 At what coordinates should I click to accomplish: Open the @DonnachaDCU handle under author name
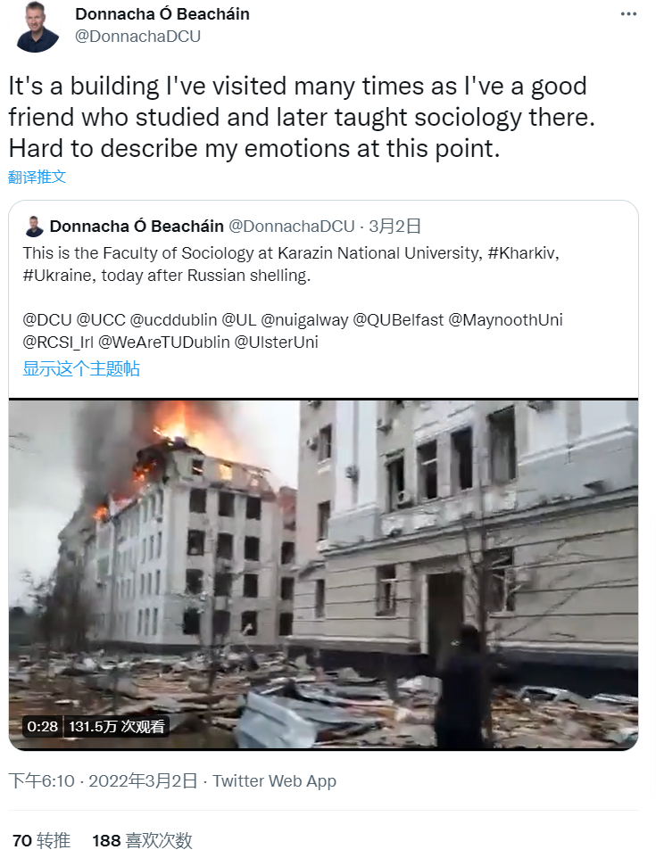click(137, 37)
